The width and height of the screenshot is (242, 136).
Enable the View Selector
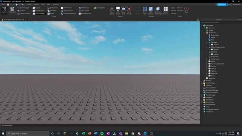coord(112,11)
